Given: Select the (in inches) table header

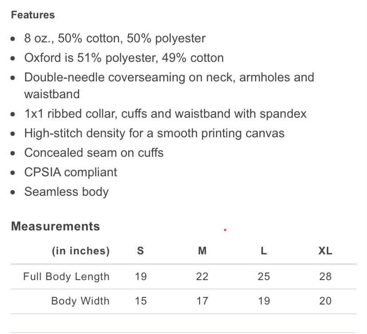Looking at the screenshot, I should tap(81, 251).
